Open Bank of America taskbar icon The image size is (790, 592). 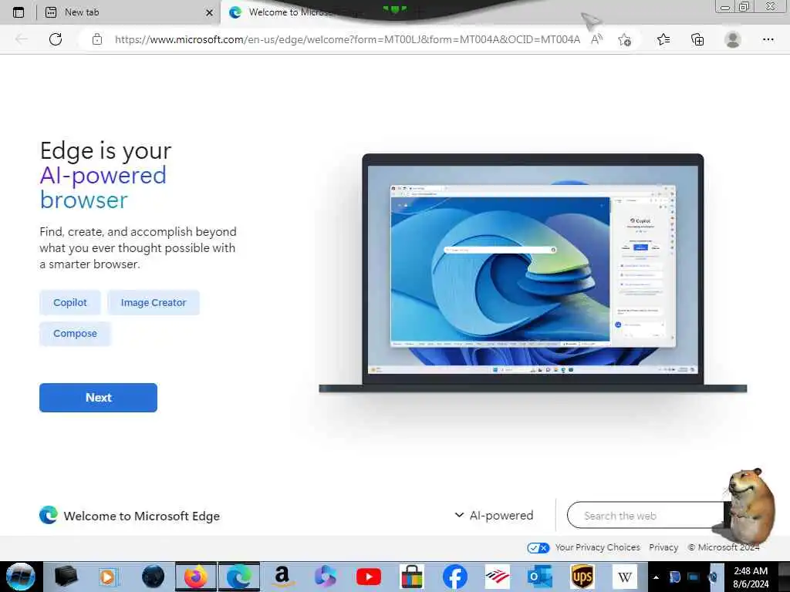[498, 577]
